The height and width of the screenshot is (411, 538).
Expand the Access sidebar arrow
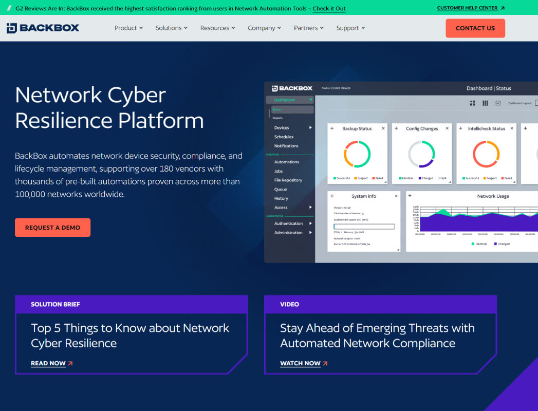coord(310,207)
